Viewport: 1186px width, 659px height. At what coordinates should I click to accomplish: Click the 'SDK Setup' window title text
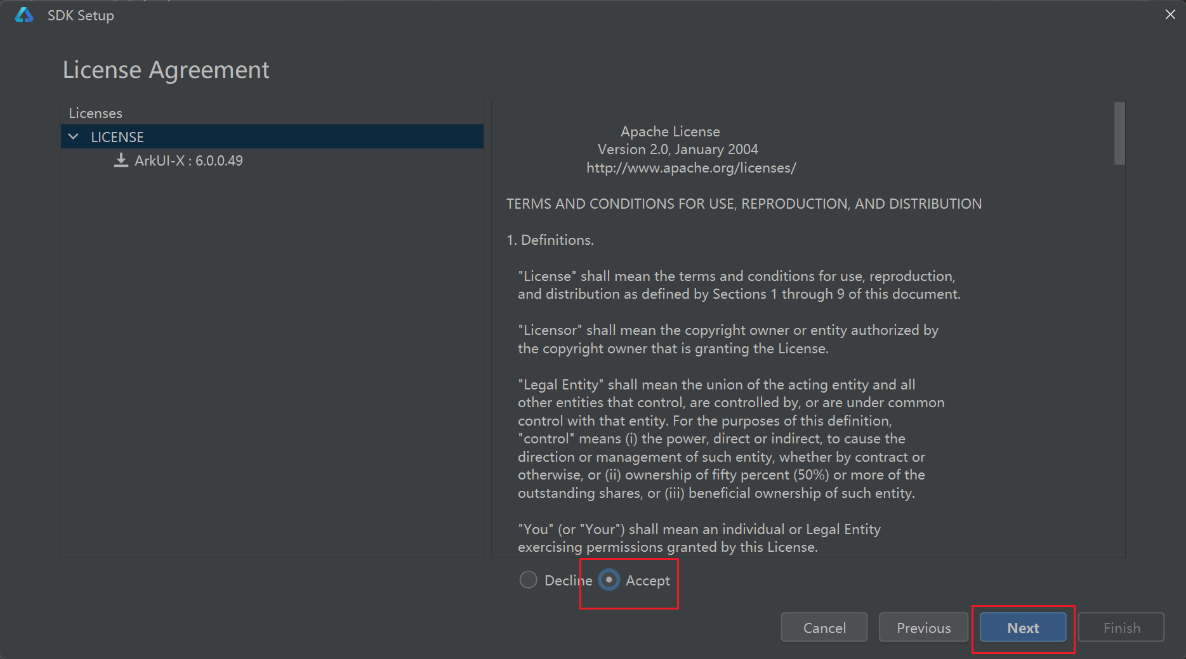pos(81,15)
